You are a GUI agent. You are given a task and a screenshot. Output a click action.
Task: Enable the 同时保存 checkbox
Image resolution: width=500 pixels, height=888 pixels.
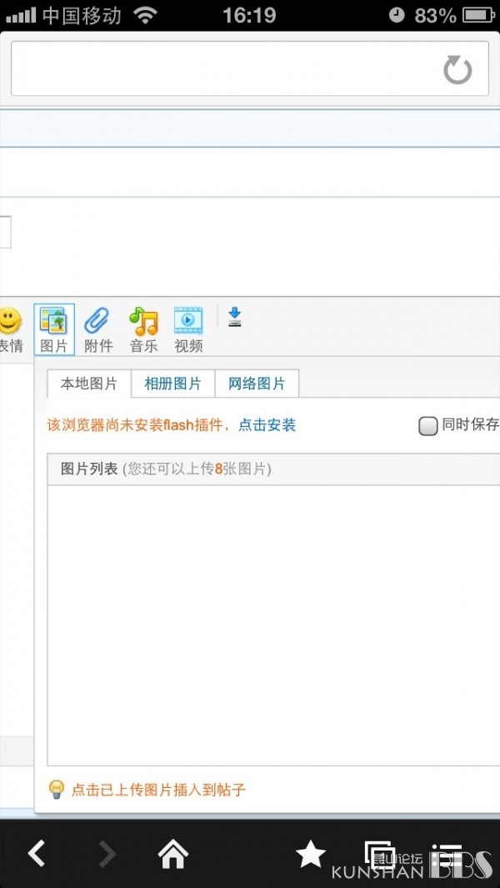coord(427,425)
